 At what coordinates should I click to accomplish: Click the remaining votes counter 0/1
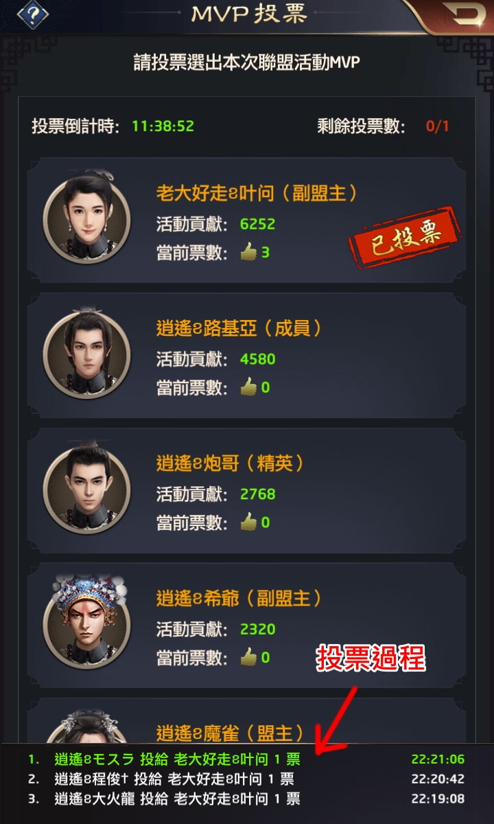click(x=437, y=126)
